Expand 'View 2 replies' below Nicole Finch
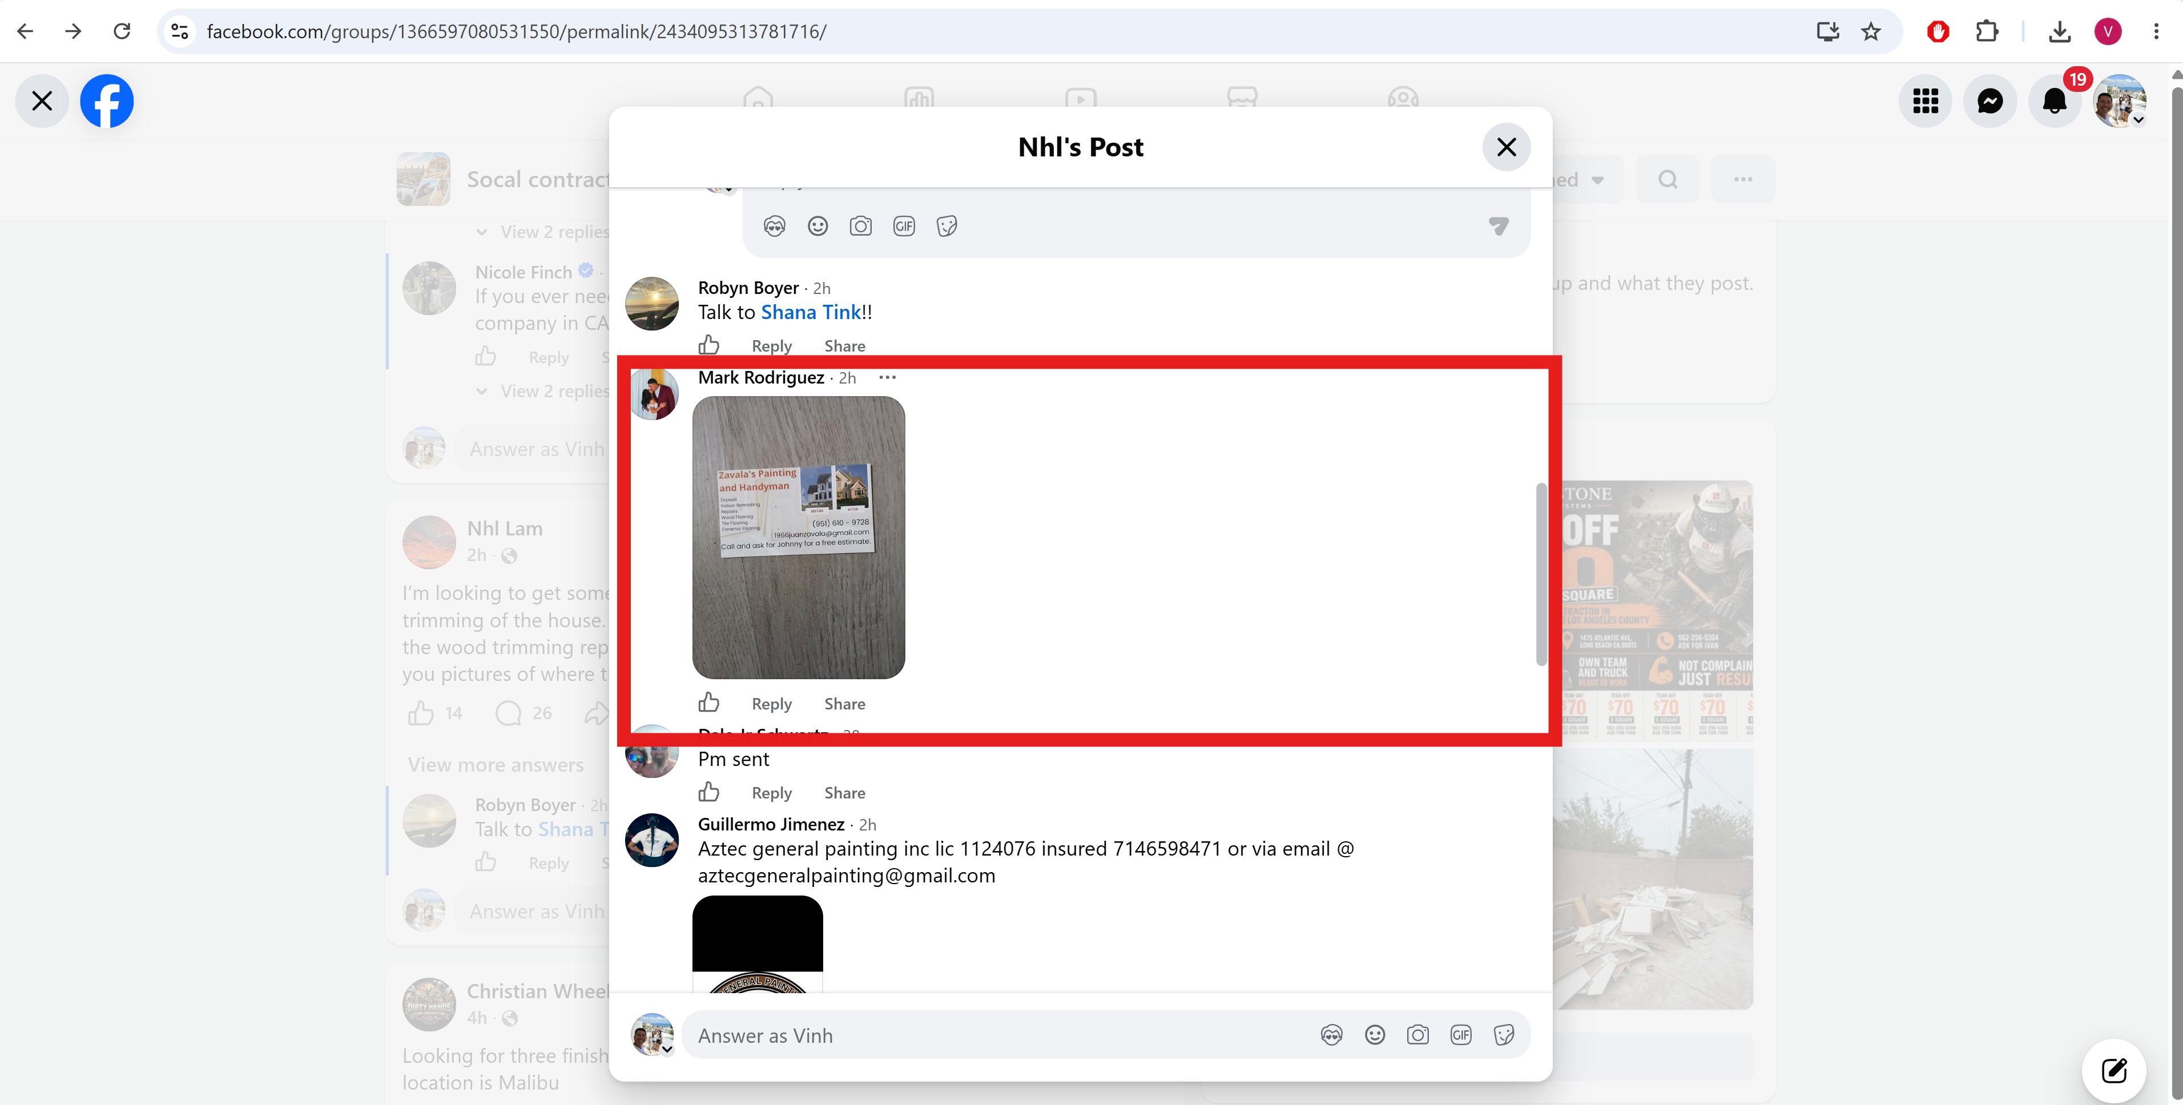 543,390
